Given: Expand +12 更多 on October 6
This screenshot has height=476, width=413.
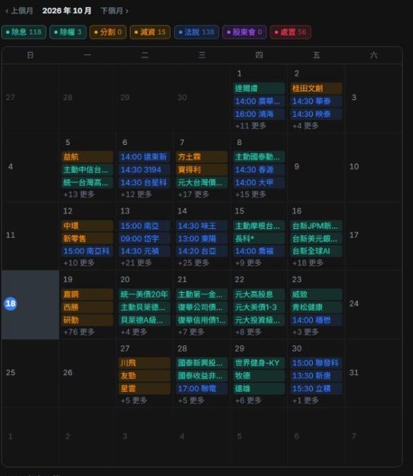Looking at the screenshot, I should [x=136, y=194].
